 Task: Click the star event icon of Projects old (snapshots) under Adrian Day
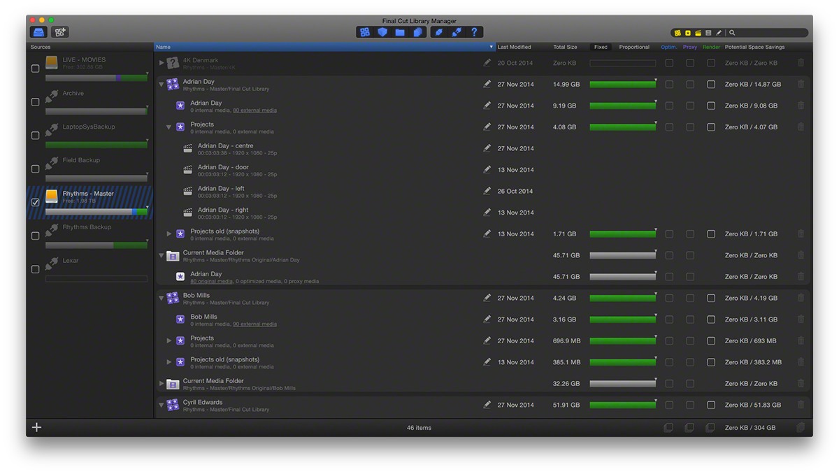[x=180, y=234]
